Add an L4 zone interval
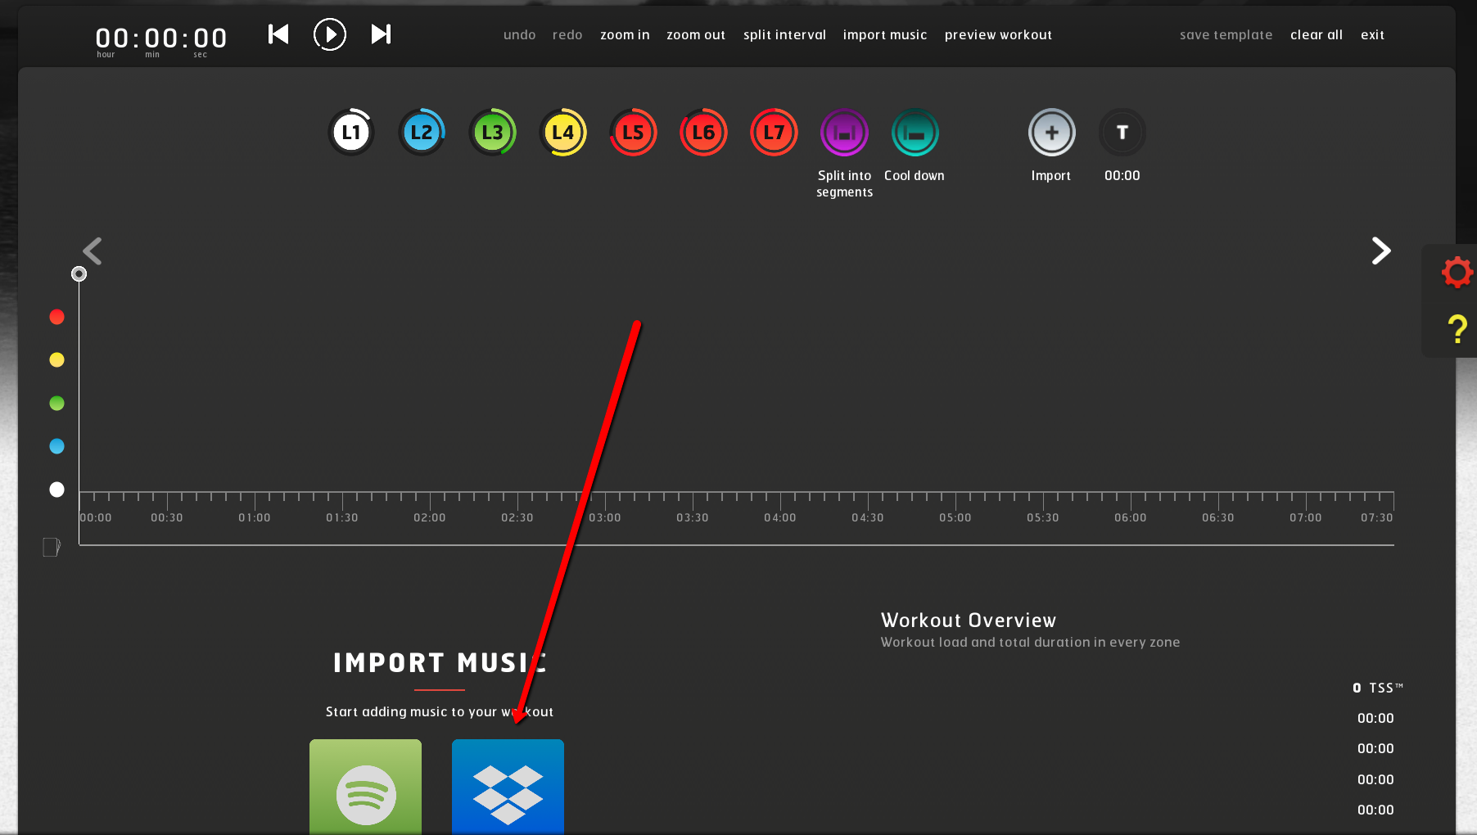Screen dimensions: 1477x835 (x=562, y=132)
